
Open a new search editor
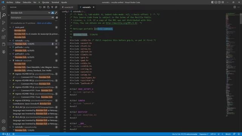48,7
